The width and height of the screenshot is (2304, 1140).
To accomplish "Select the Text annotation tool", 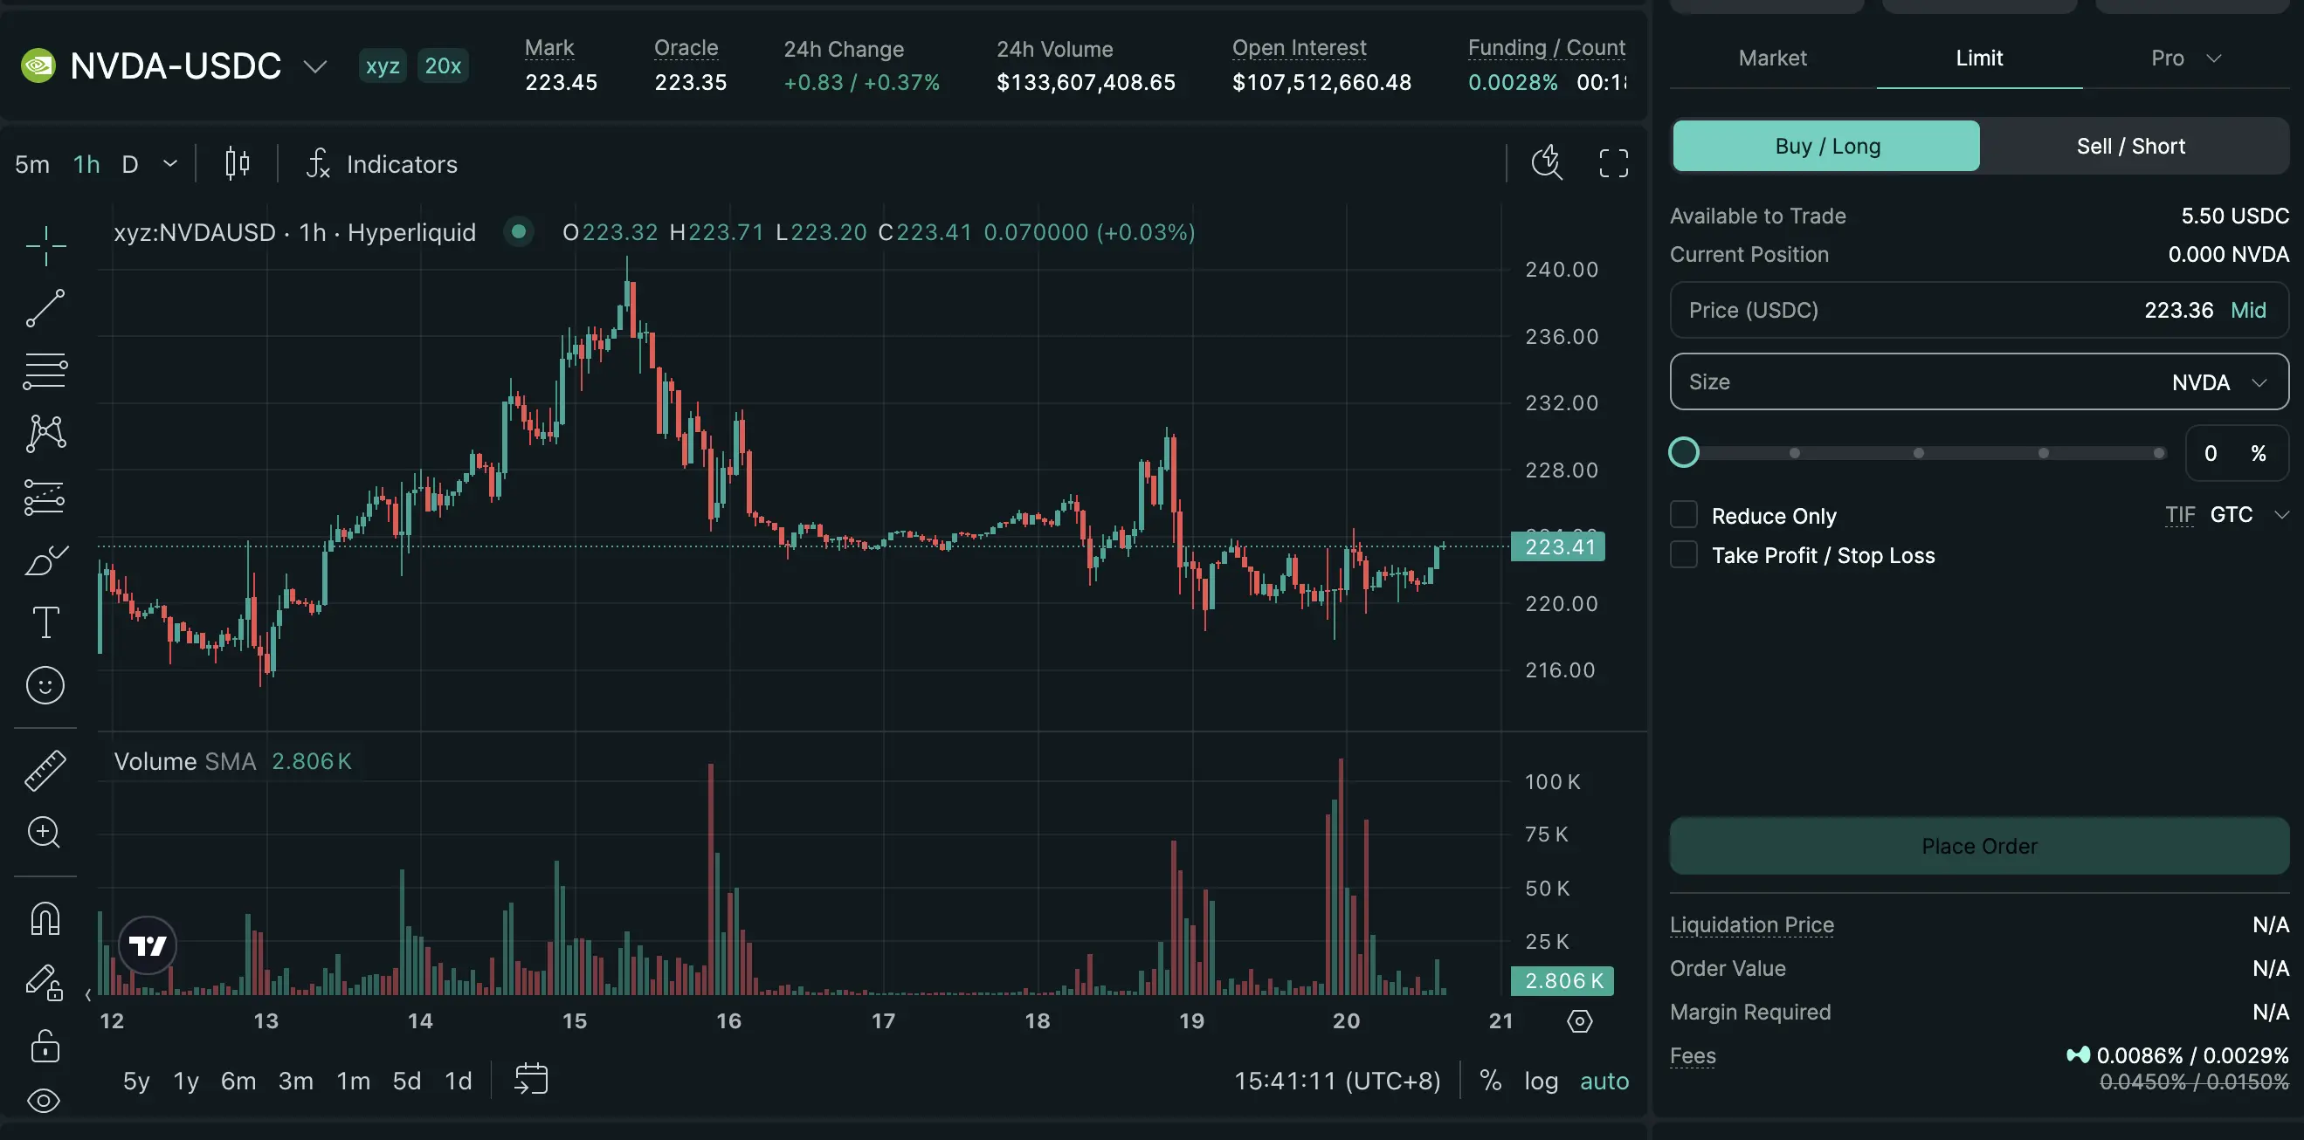I will [45, 622].
